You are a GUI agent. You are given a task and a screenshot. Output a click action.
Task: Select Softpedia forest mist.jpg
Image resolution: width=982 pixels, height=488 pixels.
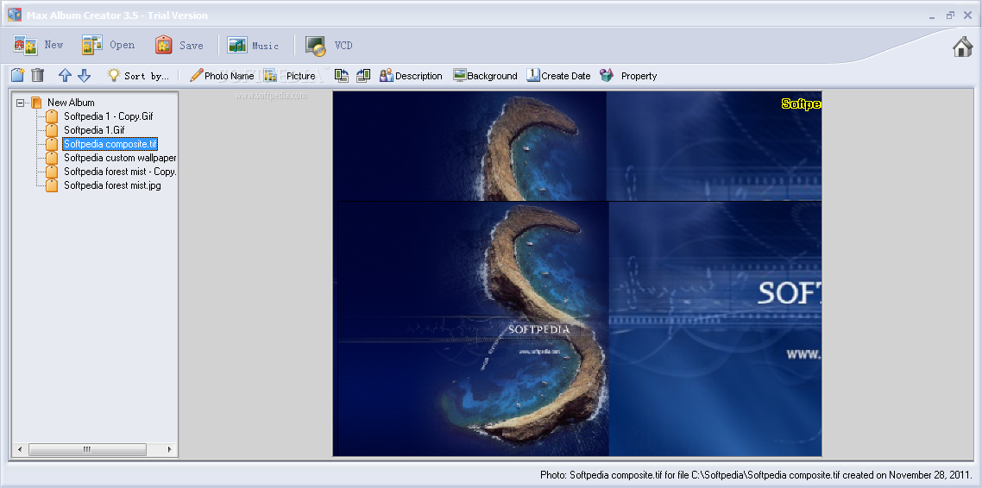pyautogui.click(x=112, y=185)
